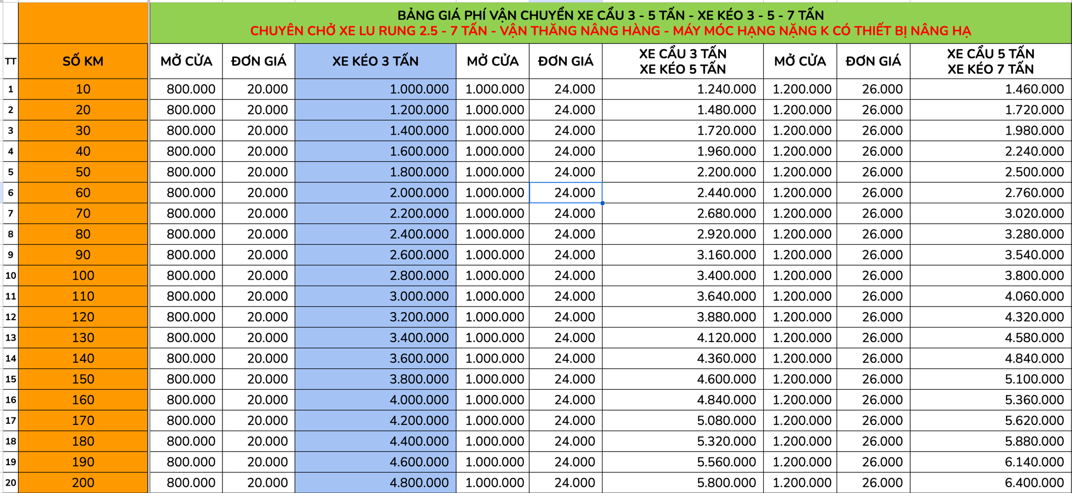1072x493 pixels.
Task: Select the orange 50 km cell
Action: pyautogui.click(x=83, y=172)
